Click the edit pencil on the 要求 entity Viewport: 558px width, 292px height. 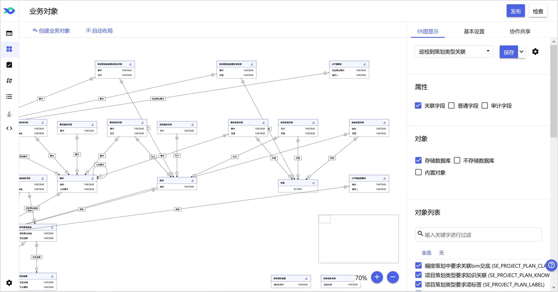(x=93, y=178)
